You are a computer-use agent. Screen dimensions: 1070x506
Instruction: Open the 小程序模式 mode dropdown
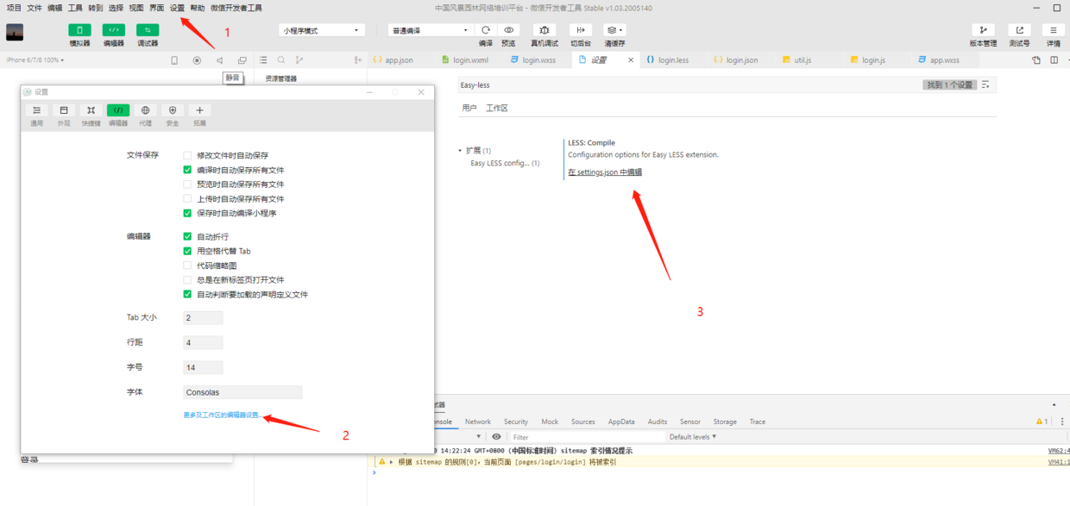pyautogui.click(x=322, y=30)
